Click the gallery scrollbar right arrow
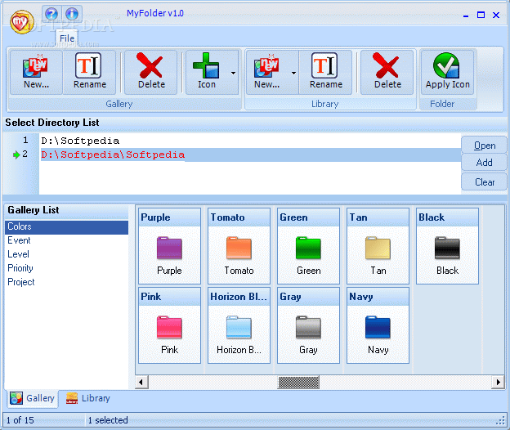 point(498,382)
